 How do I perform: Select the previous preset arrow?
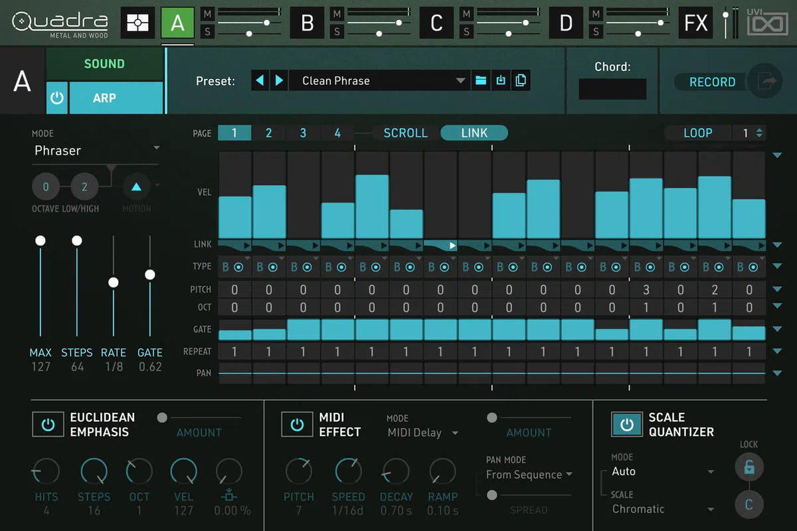click(x=260, y=81)
